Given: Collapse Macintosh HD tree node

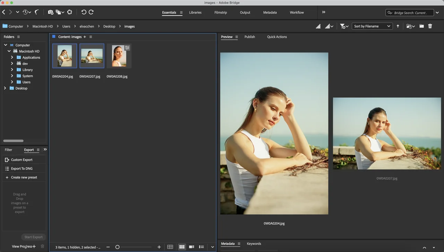Looking at the screenshot, I should pos(9,51).
